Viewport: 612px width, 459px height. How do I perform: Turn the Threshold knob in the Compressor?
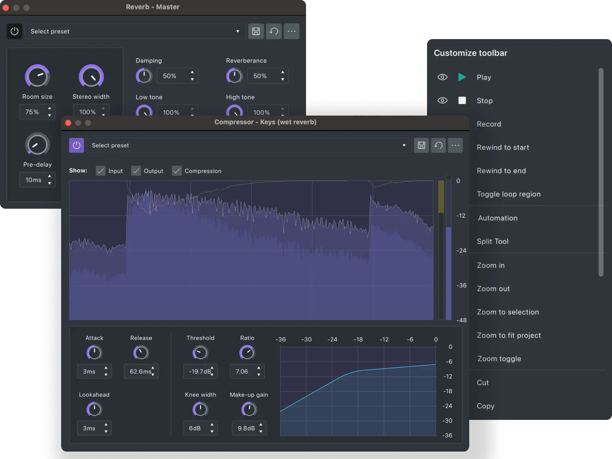click(200, 353)
